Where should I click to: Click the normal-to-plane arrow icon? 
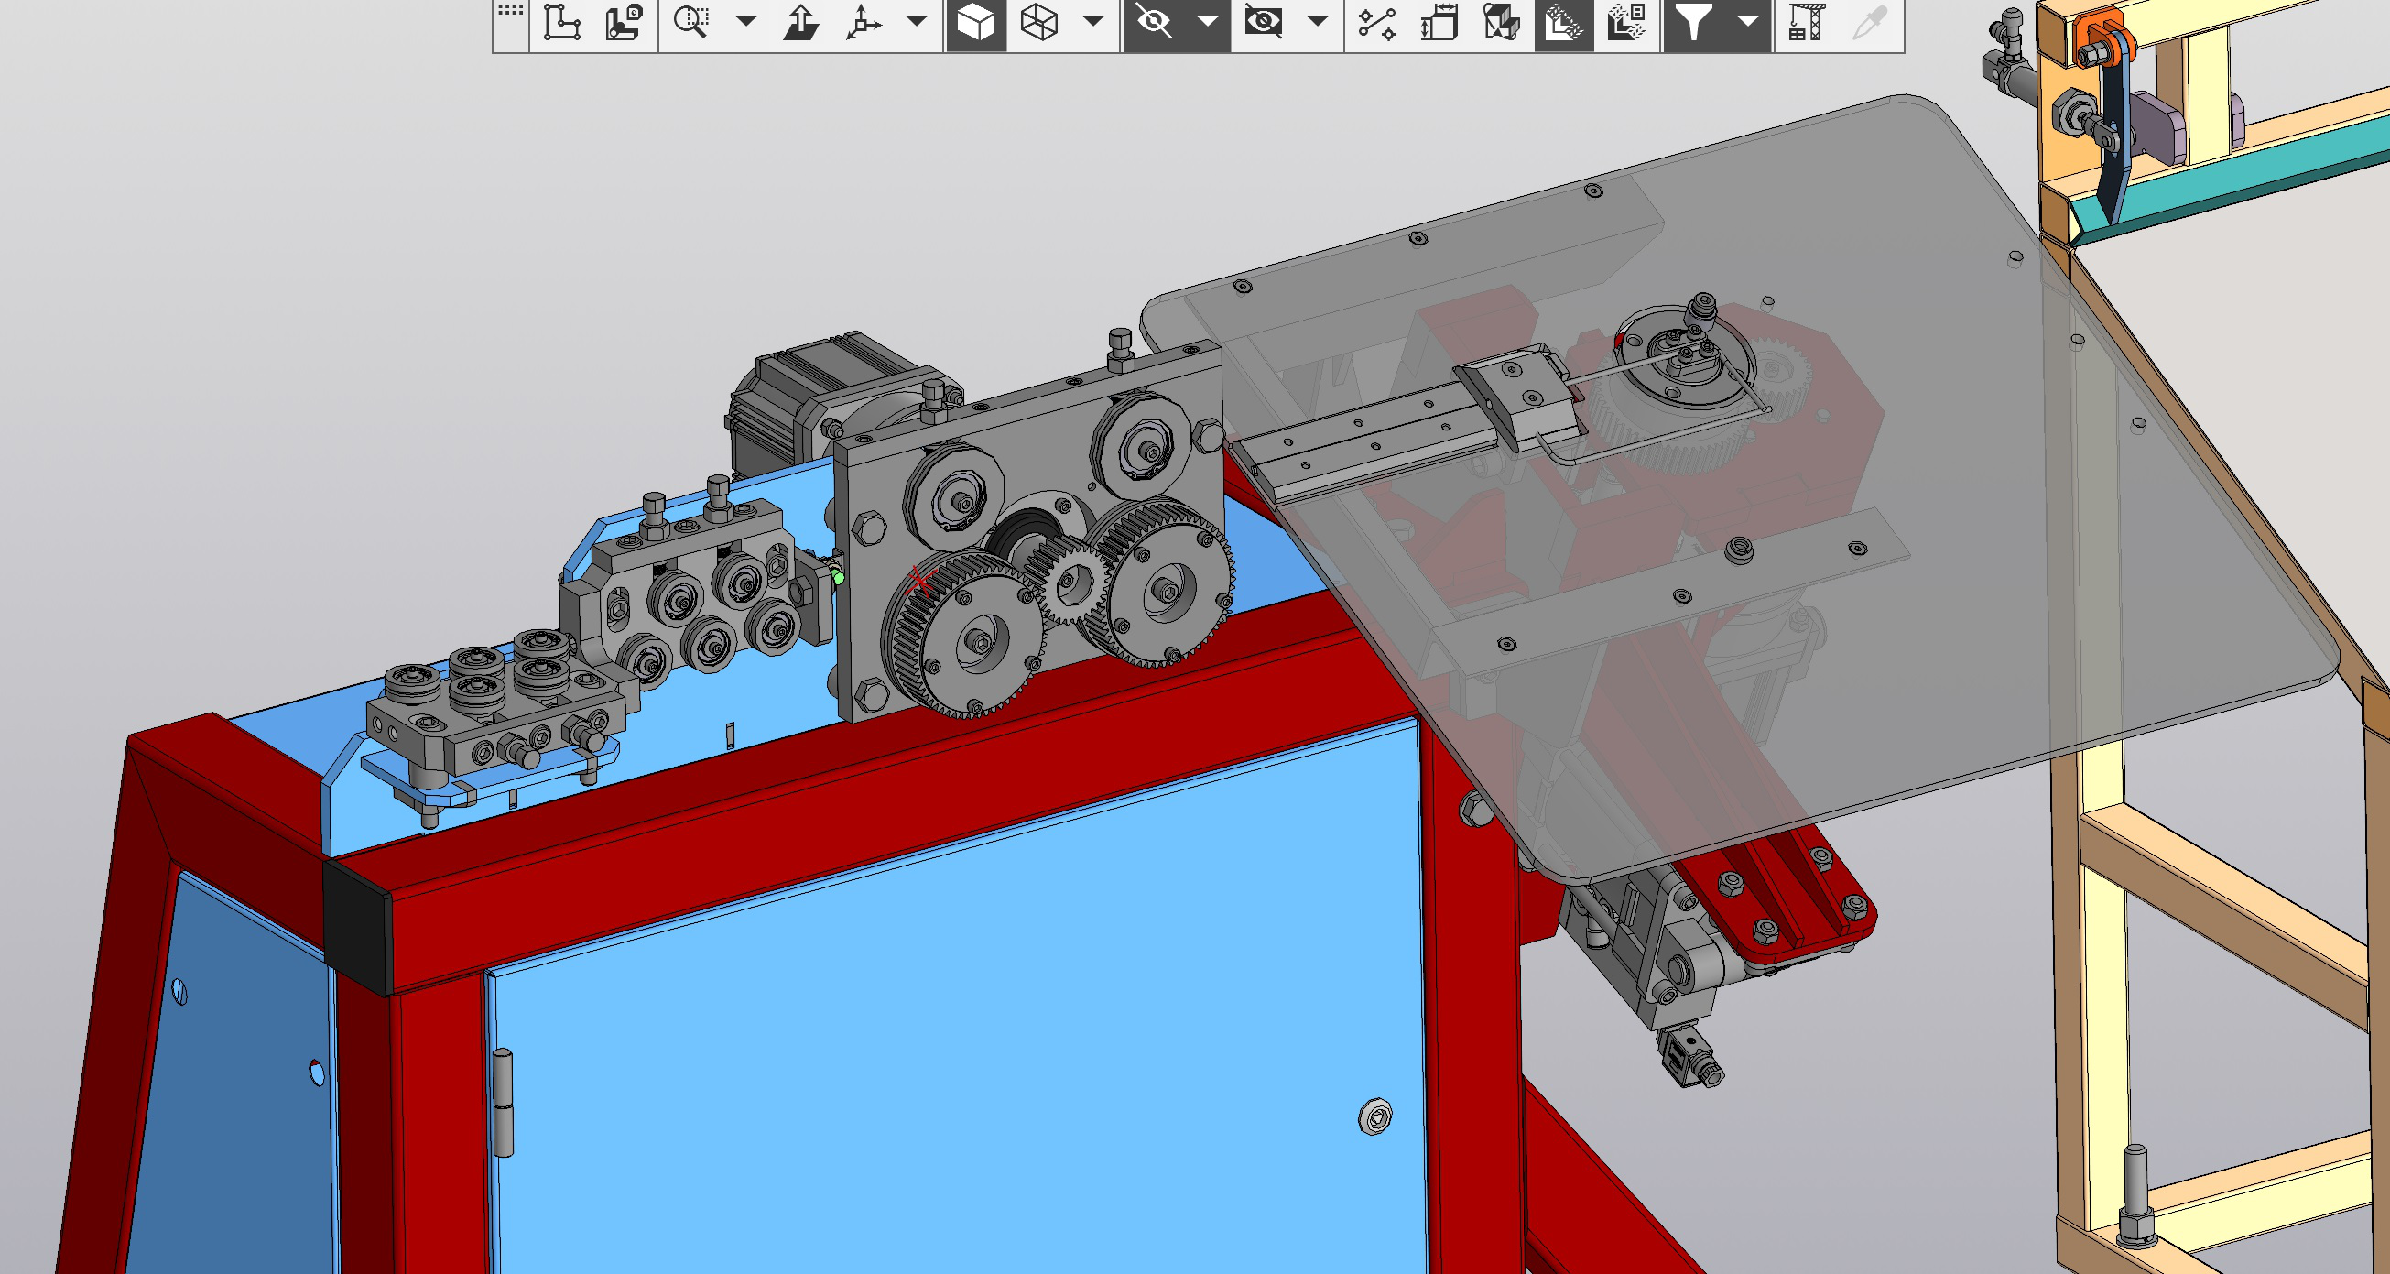(800, 21)
